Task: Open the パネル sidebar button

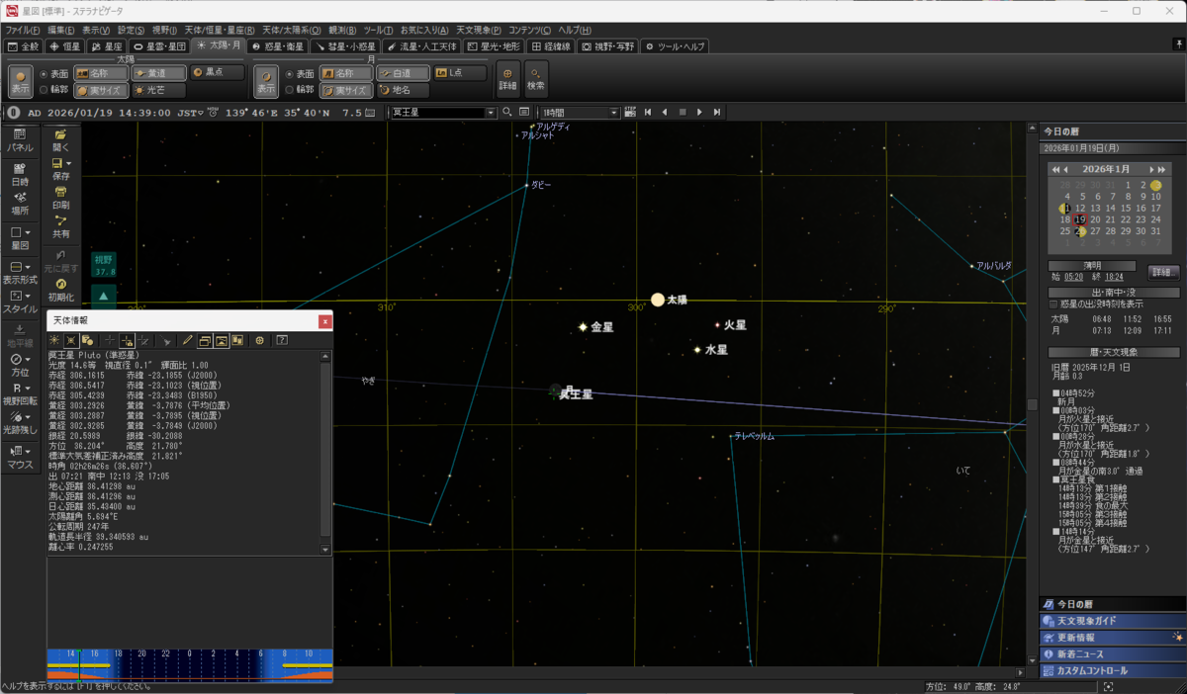Action: point(20,139)
